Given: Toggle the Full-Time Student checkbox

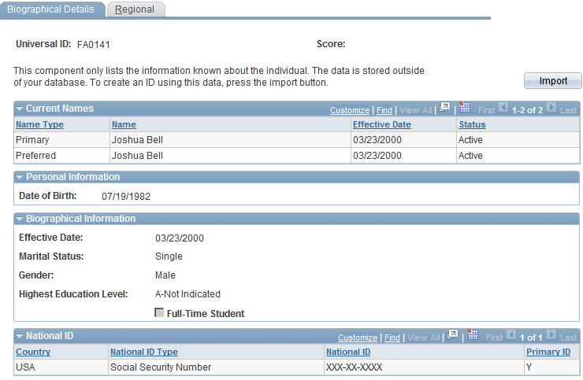Looking at the screenshot, I should 159,312.
